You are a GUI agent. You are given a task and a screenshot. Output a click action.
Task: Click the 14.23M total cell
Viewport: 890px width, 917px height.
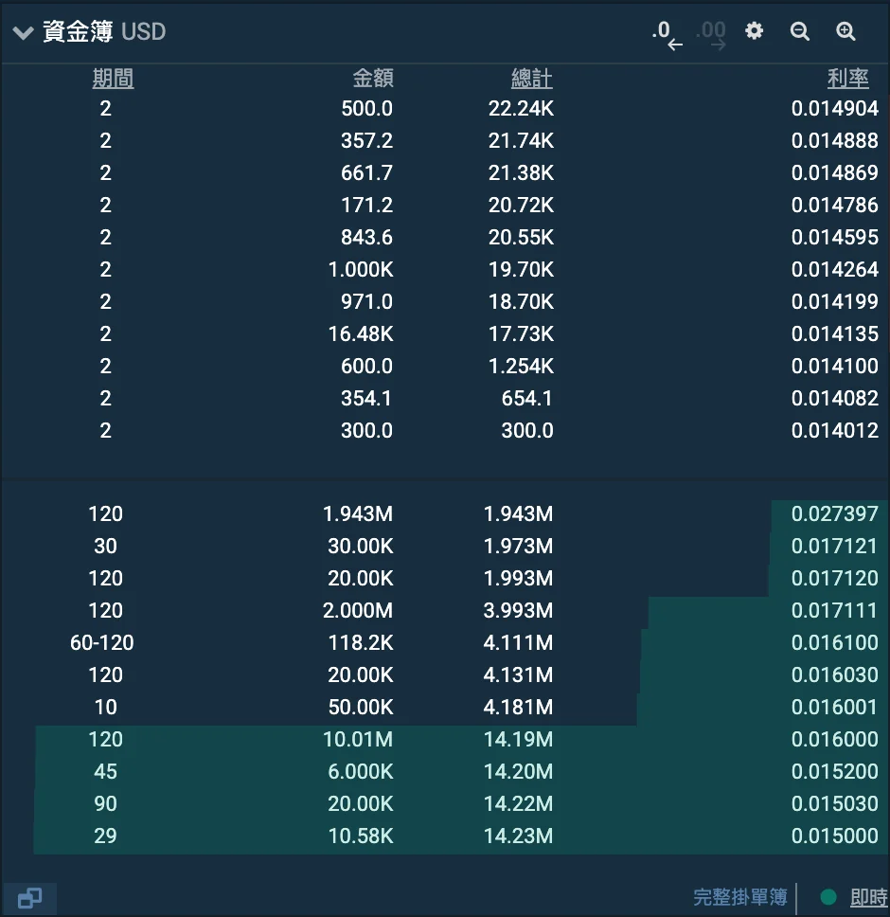pyautogui.click(x=518, y=836)
